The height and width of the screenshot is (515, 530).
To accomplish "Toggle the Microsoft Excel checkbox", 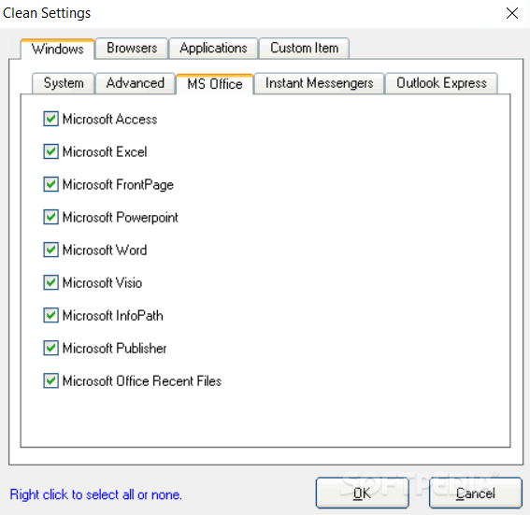I will pos(50,151).
